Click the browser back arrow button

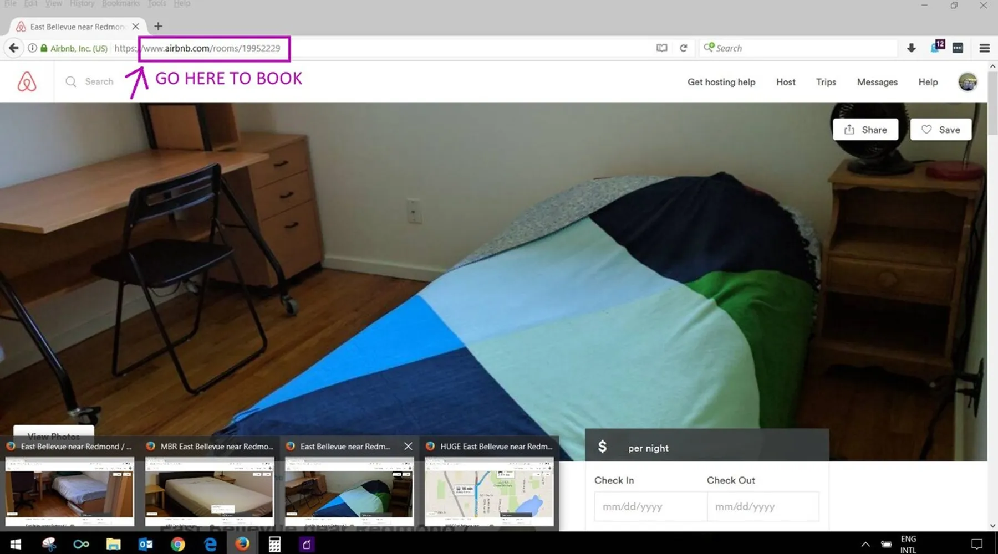coord(14,48)
